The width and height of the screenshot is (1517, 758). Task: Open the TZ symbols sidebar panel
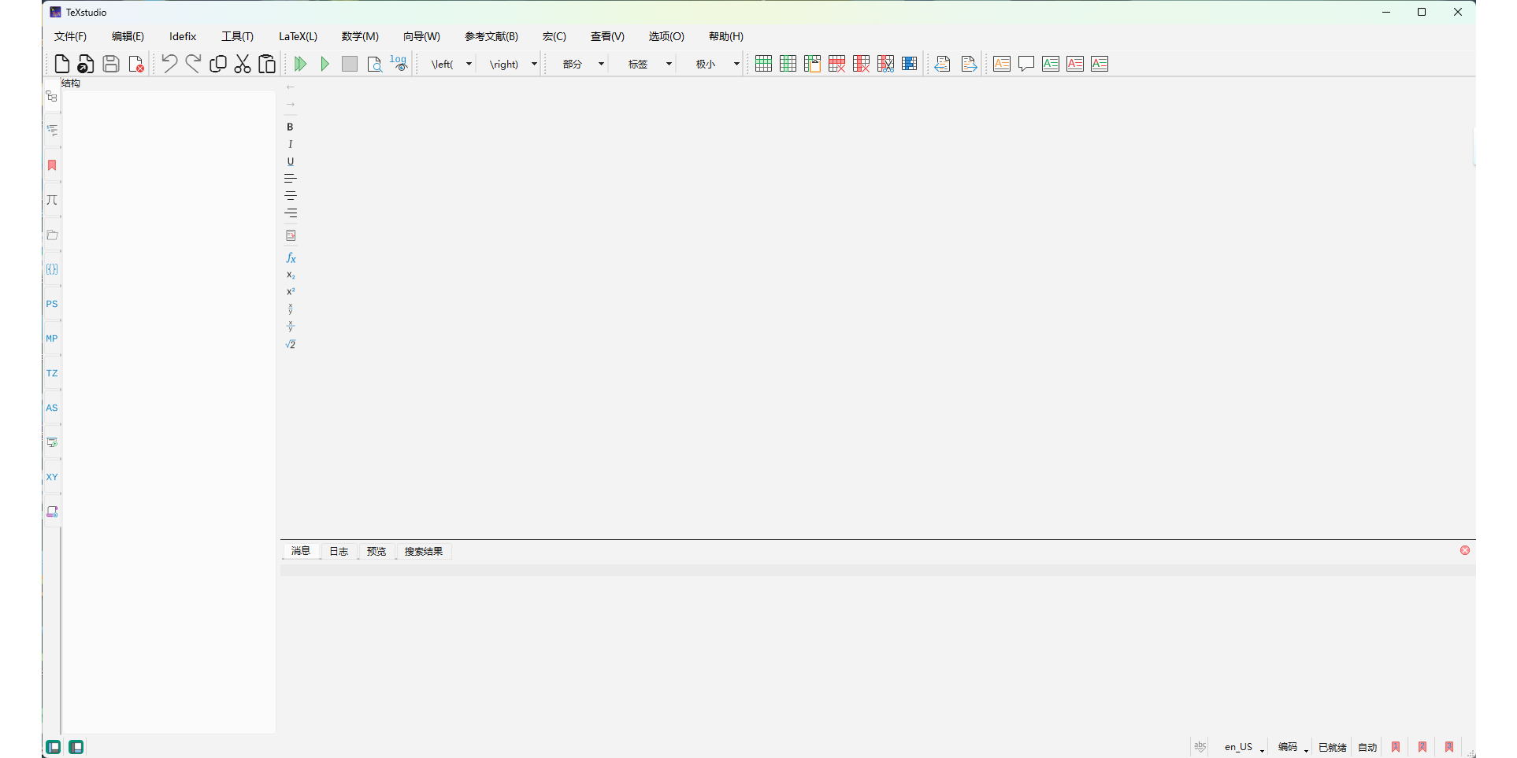[51, 373]
